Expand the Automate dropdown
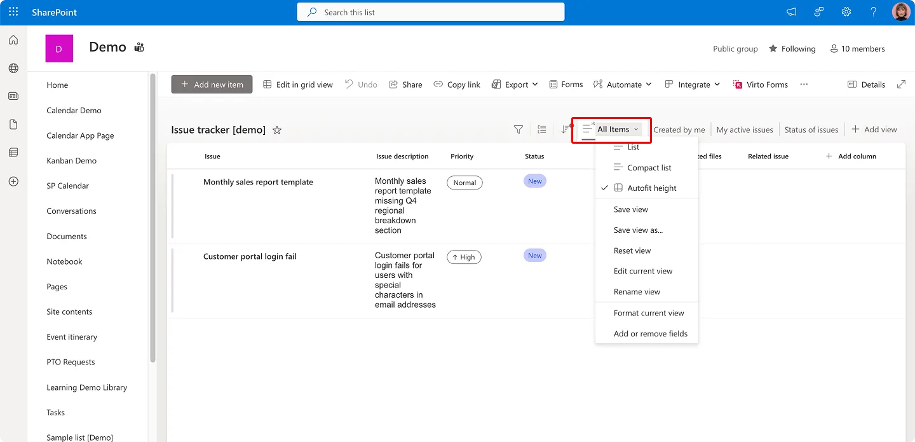This screenshot has width=915, height=442. 622,84
